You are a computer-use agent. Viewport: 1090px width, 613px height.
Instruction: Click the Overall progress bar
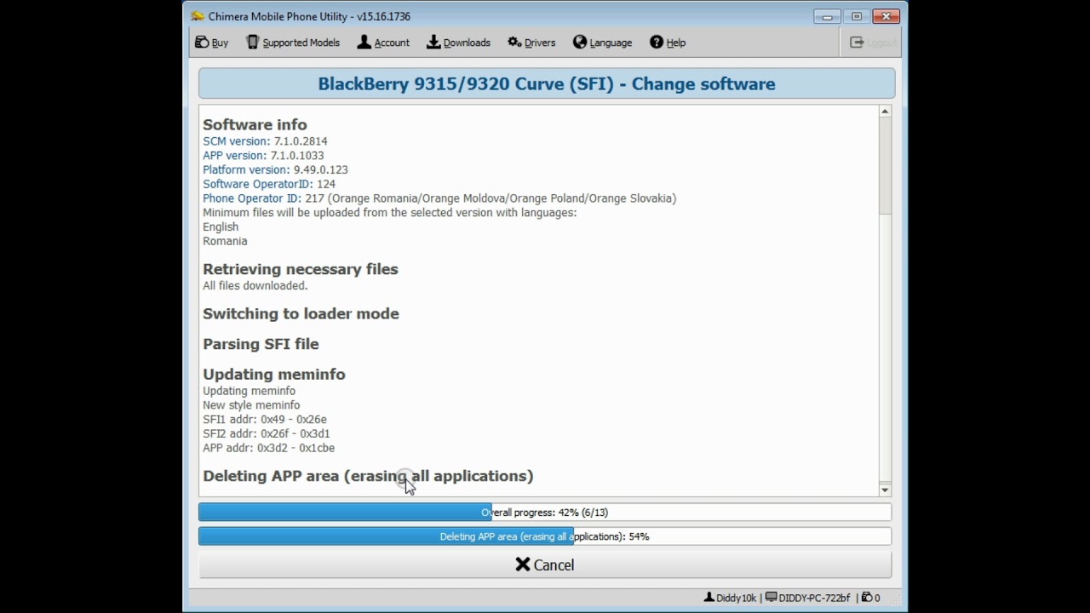pyautogui.click(x=545, y=513)
